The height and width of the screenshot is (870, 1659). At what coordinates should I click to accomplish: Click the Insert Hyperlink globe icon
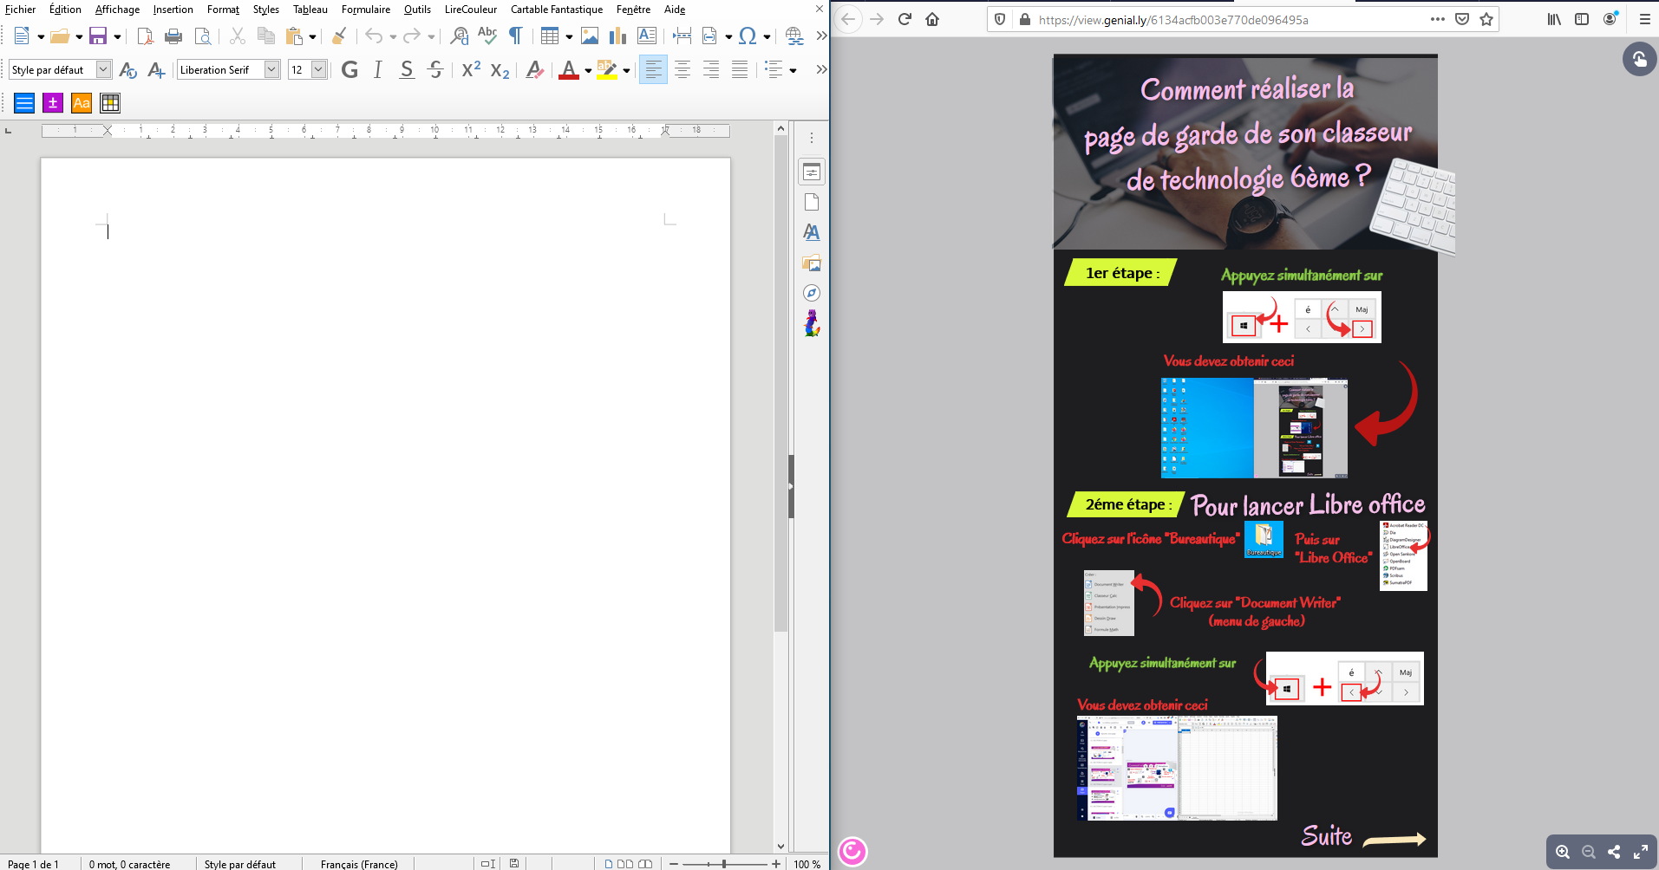(x=794, y=36)
